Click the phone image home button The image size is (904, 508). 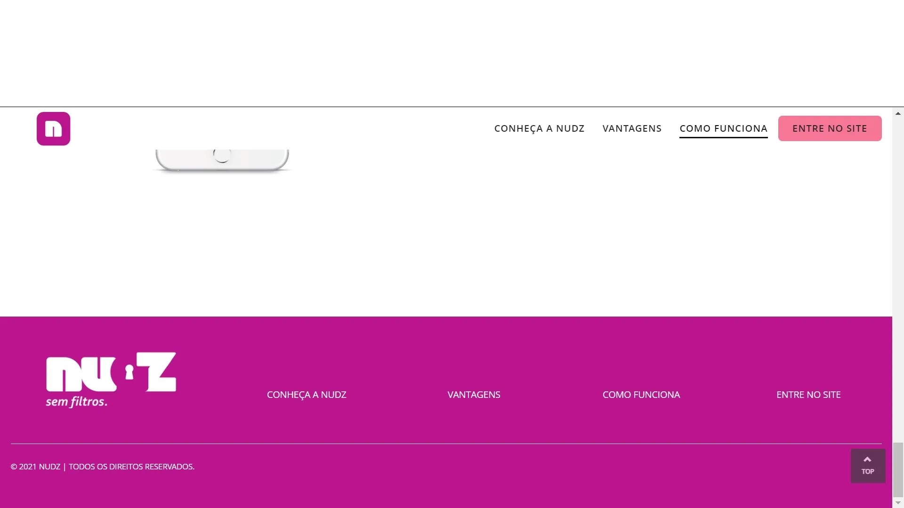[x=222, y=155]
